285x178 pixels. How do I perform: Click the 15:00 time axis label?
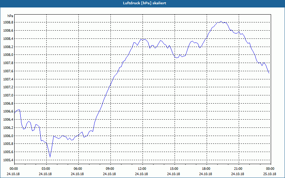click(x=175, y=169)
